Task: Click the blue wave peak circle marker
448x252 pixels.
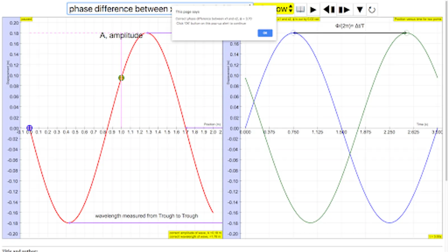Action: 293,33
